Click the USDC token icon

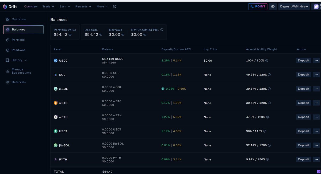pyautogui.click(x=56, y=61)
